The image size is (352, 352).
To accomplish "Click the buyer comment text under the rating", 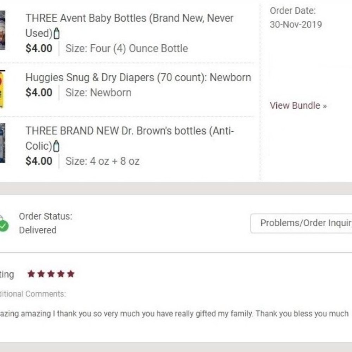I will click(x=174, y=314).
